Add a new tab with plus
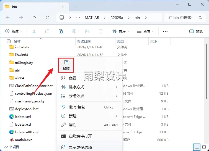 tap(75, 7)
